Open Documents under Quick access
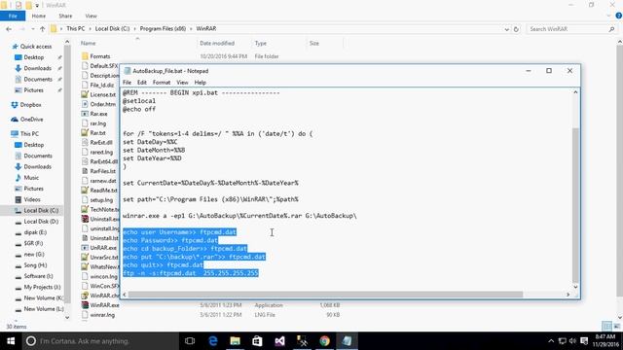The height and width of the screenshot is (350, 623). (x=38, y=80)
